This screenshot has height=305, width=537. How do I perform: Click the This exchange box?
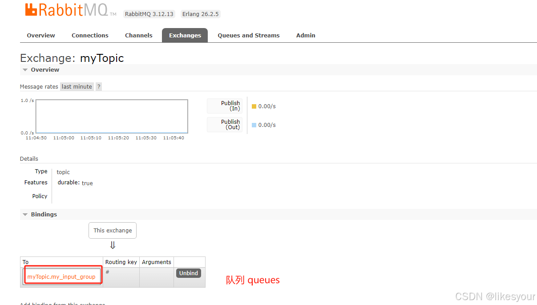click(113, 230)
